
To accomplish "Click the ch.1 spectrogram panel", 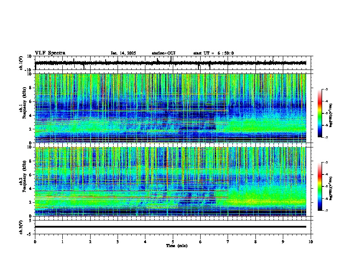I will pyautogui.click(x=171, y=108).
